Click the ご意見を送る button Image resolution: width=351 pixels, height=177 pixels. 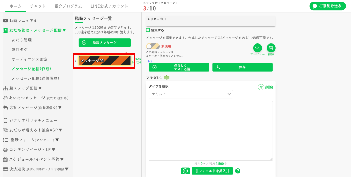(327, 6)
